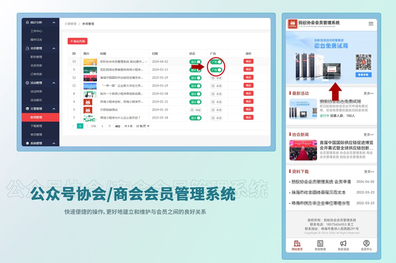Viewport: 396px width, 263px height.
Task: Click 修改 button for article ID 7
Action: coord(248,118)
